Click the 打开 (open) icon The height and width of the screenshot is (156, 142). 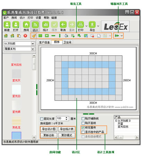[x=16, y=25]
